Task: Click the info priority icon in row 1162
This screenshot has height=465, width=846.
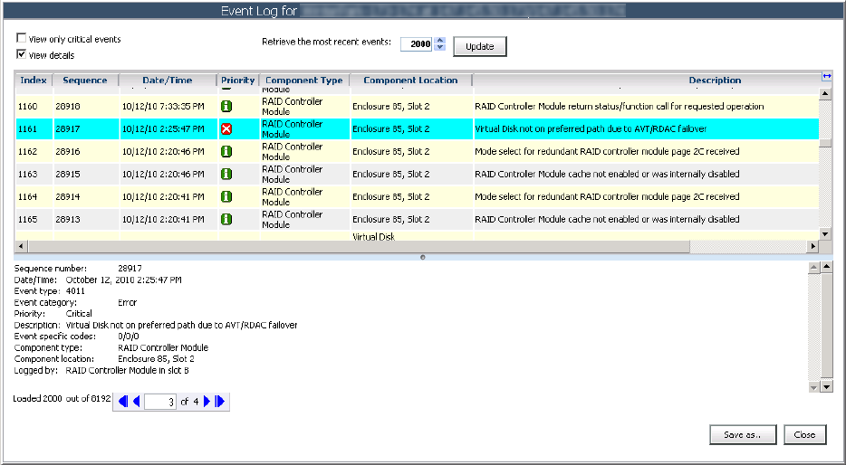Action: pyautogui.click(x=226, y=152)
